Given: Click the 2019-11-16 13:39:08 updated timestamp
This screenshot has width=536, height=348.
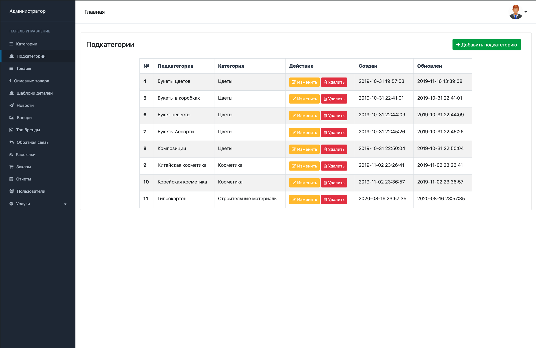Looking at the screenshot, I should [x=440, y=81].
